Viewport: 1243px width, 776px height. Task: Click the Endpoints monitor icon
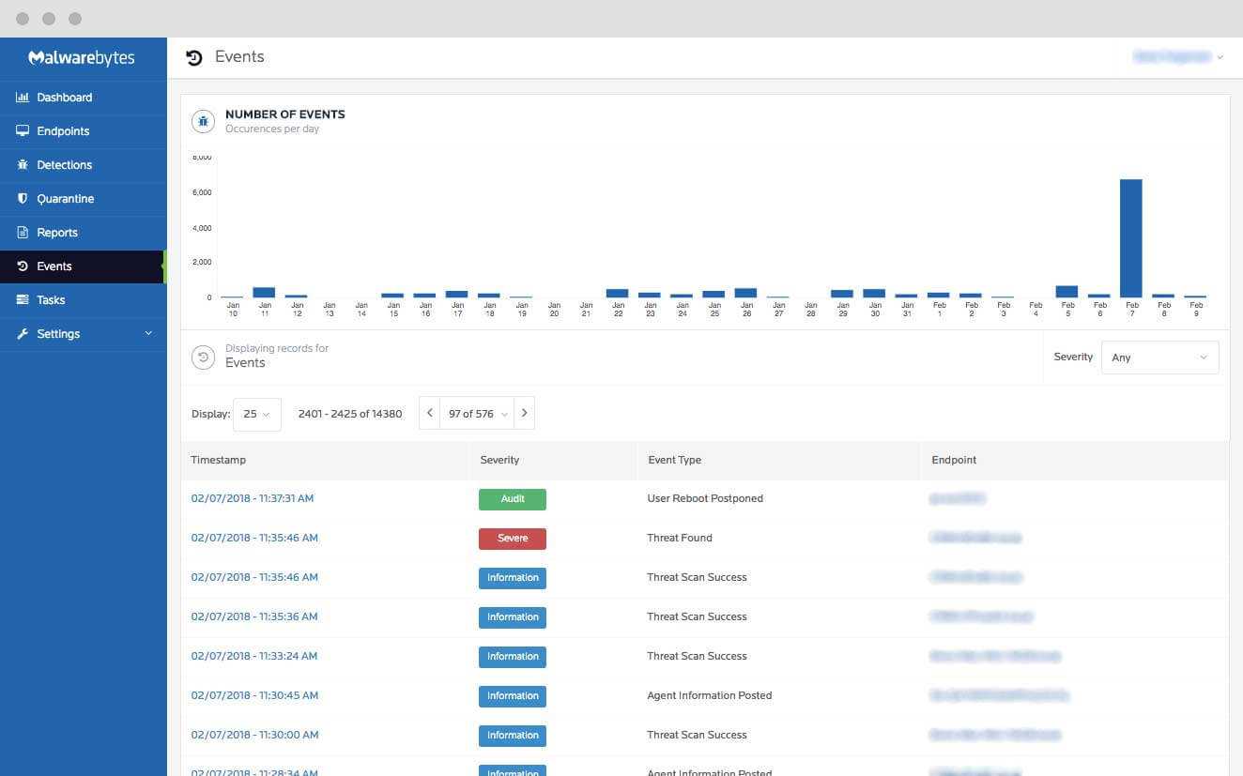click(x=23, y=131)
